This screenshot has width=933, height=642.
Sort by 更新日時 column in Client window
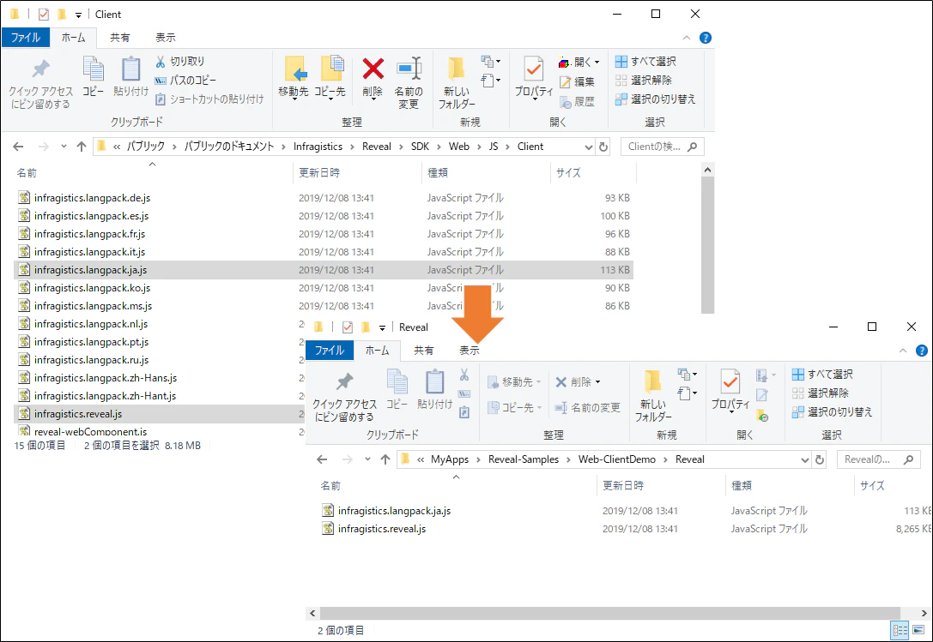click(319, 173)
